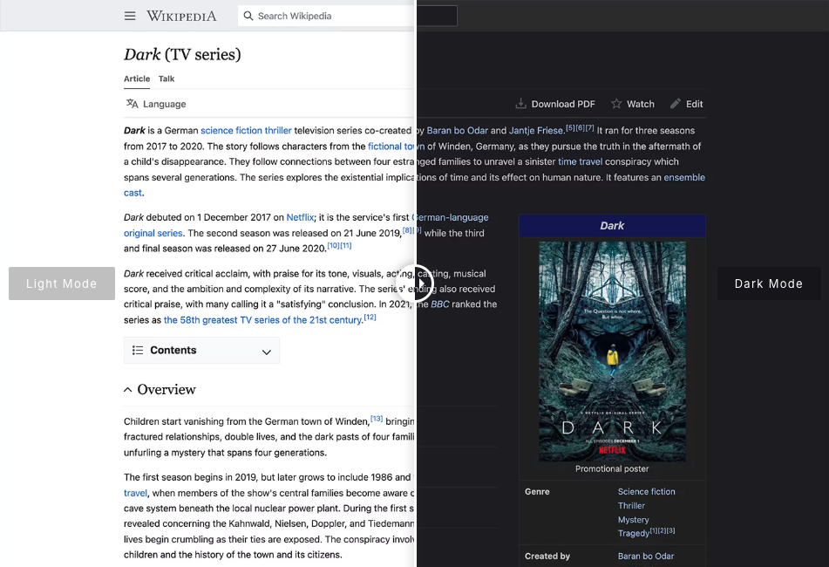The width and height of the screenshot is (829, 567).
Task: Open the BBC link
Action: (x=440, y=304)
